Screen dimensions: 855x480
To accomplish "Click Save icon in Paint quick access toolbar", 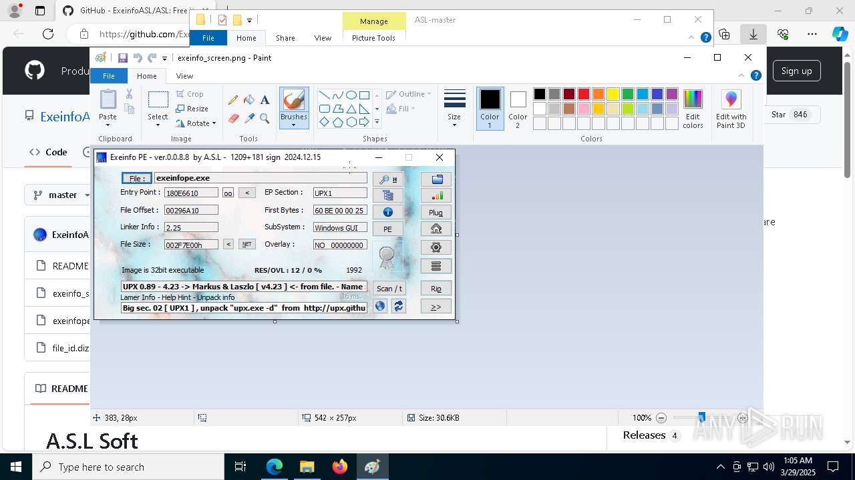I will pos(123,58).
